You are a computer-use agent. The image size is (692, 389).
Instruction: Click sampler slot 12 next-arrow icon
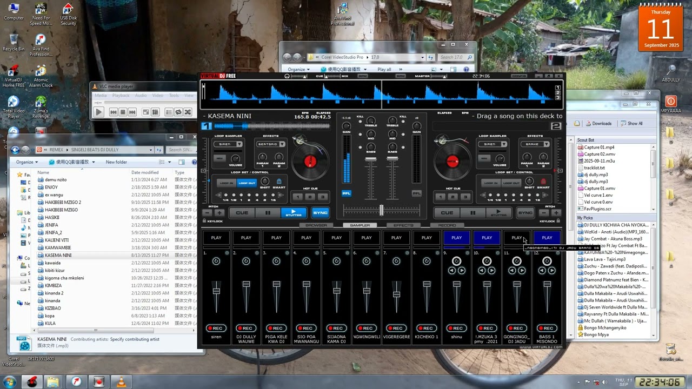[552, 270]
